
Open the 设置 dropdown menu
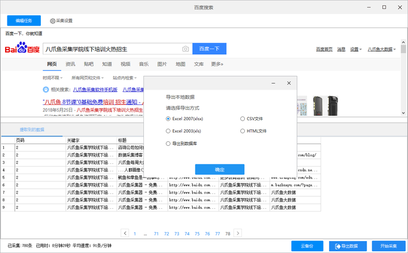[x=356, y=49]
